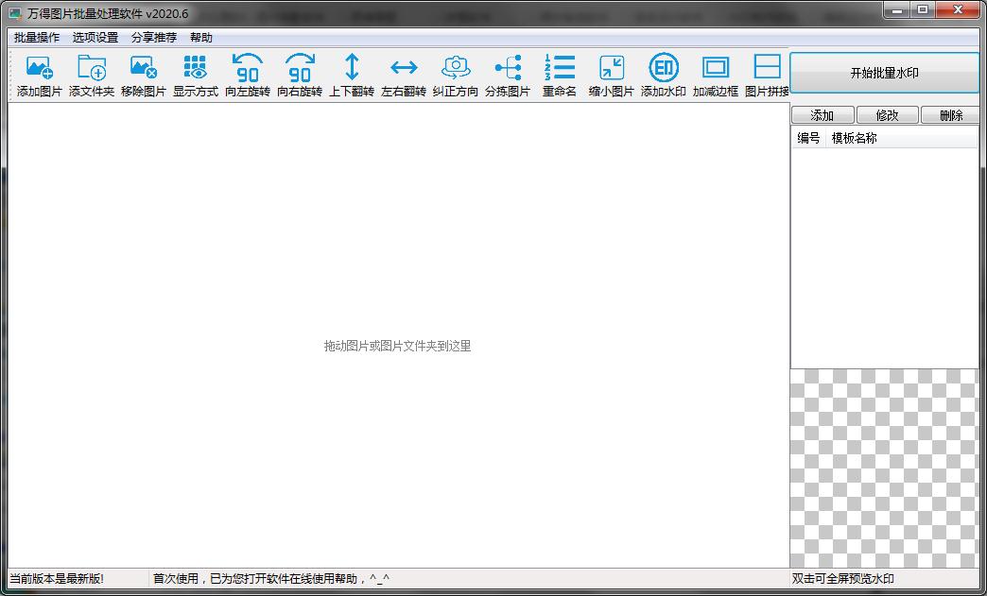This screenshot has height=596, width=987.
Task: Flip horizontally using 左右翻转
Action: [x=404, y=76]
